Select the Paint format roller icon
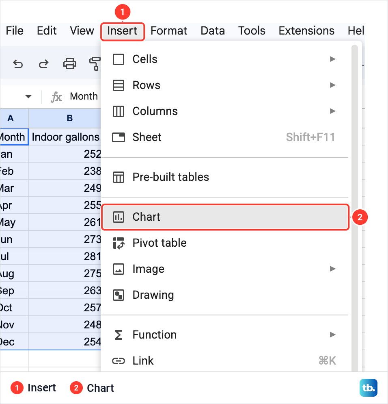 (x=95, y=64)
